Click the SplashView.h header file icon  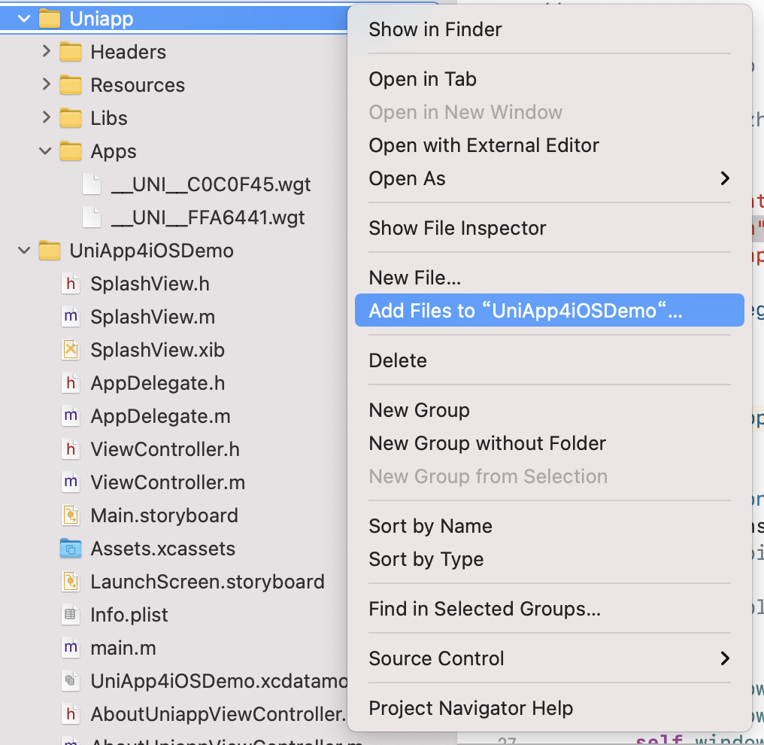71,284
